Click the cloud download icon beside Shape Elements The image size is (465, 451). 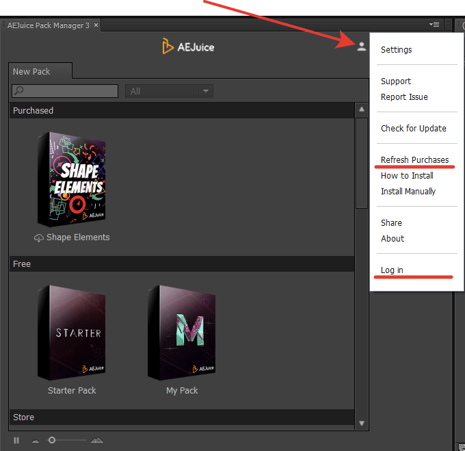(x=38, y=237)
